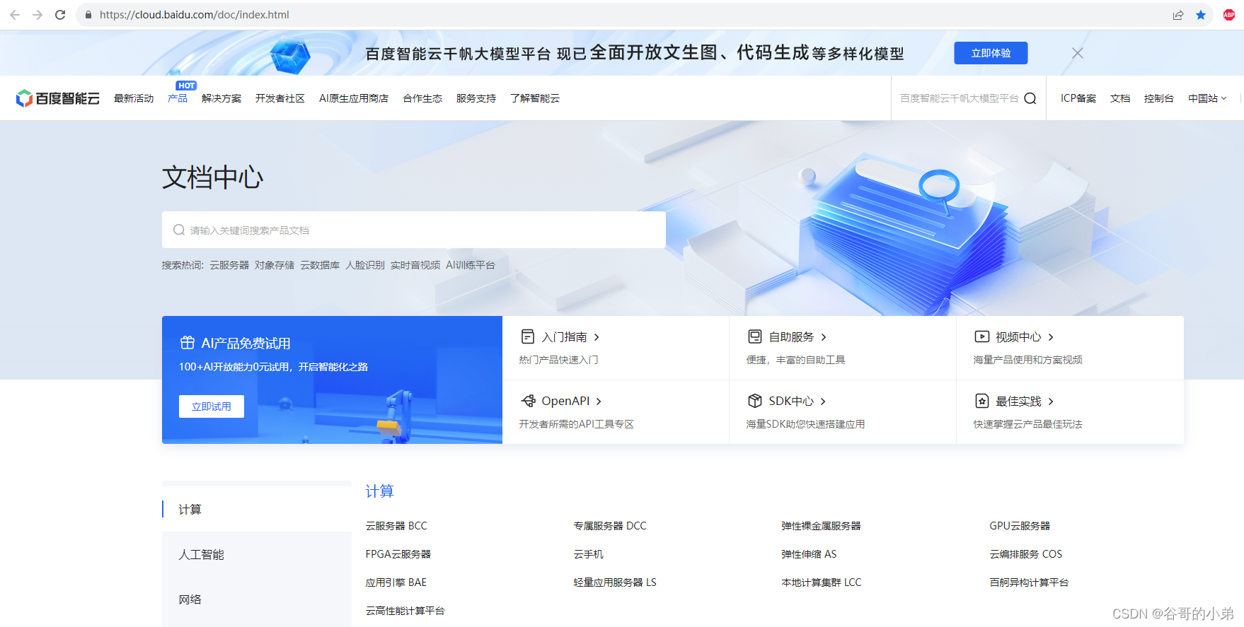1244x627 pixels.
Task: Click the lock icon in address bar
Action: 88,15
